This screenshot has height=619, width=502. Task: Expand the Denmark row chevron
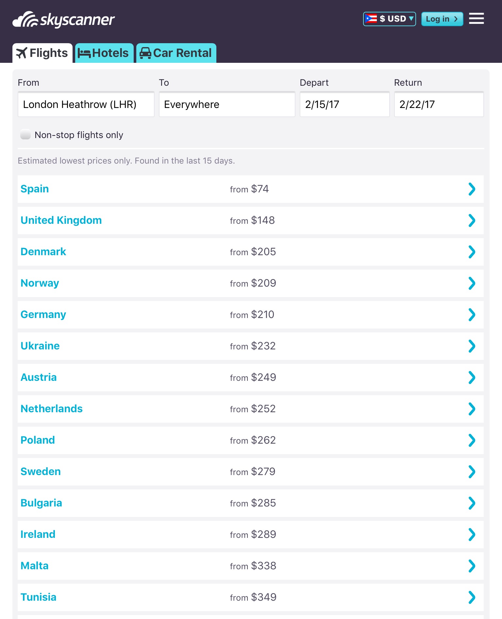coord(472,252)
